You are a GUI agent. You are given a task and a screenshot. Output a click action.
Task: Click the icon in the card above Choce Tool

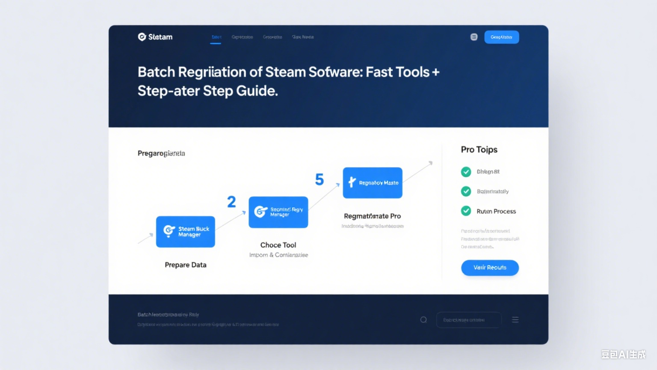click(260, 212)
